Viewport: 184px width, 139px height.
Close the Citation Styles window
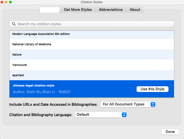2,2
